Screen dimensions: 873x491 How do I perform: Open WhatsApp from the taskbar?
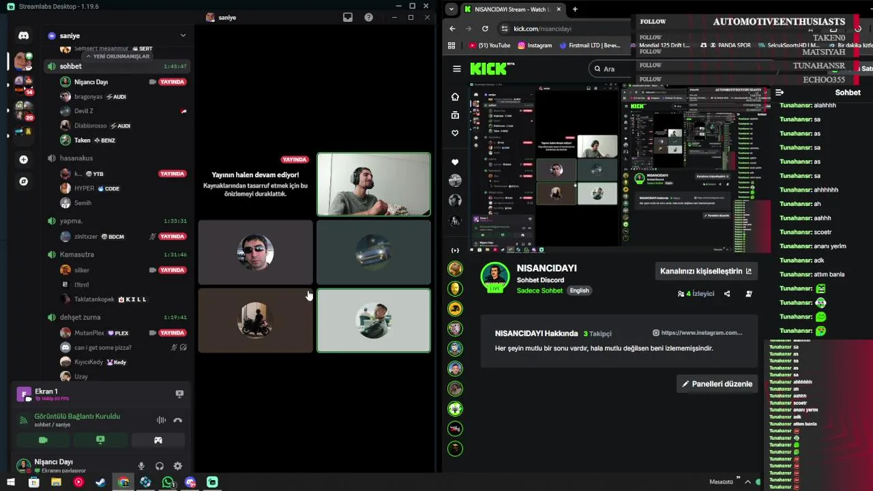click(168, 482)
